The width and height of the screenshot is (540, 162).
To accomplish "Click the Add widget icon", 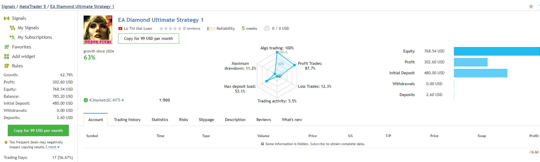I will coord(7,56).
